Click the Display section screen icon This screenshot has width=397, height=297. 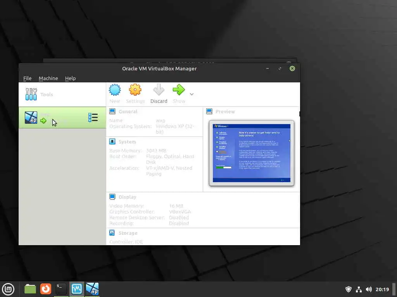tap(112, 197)
